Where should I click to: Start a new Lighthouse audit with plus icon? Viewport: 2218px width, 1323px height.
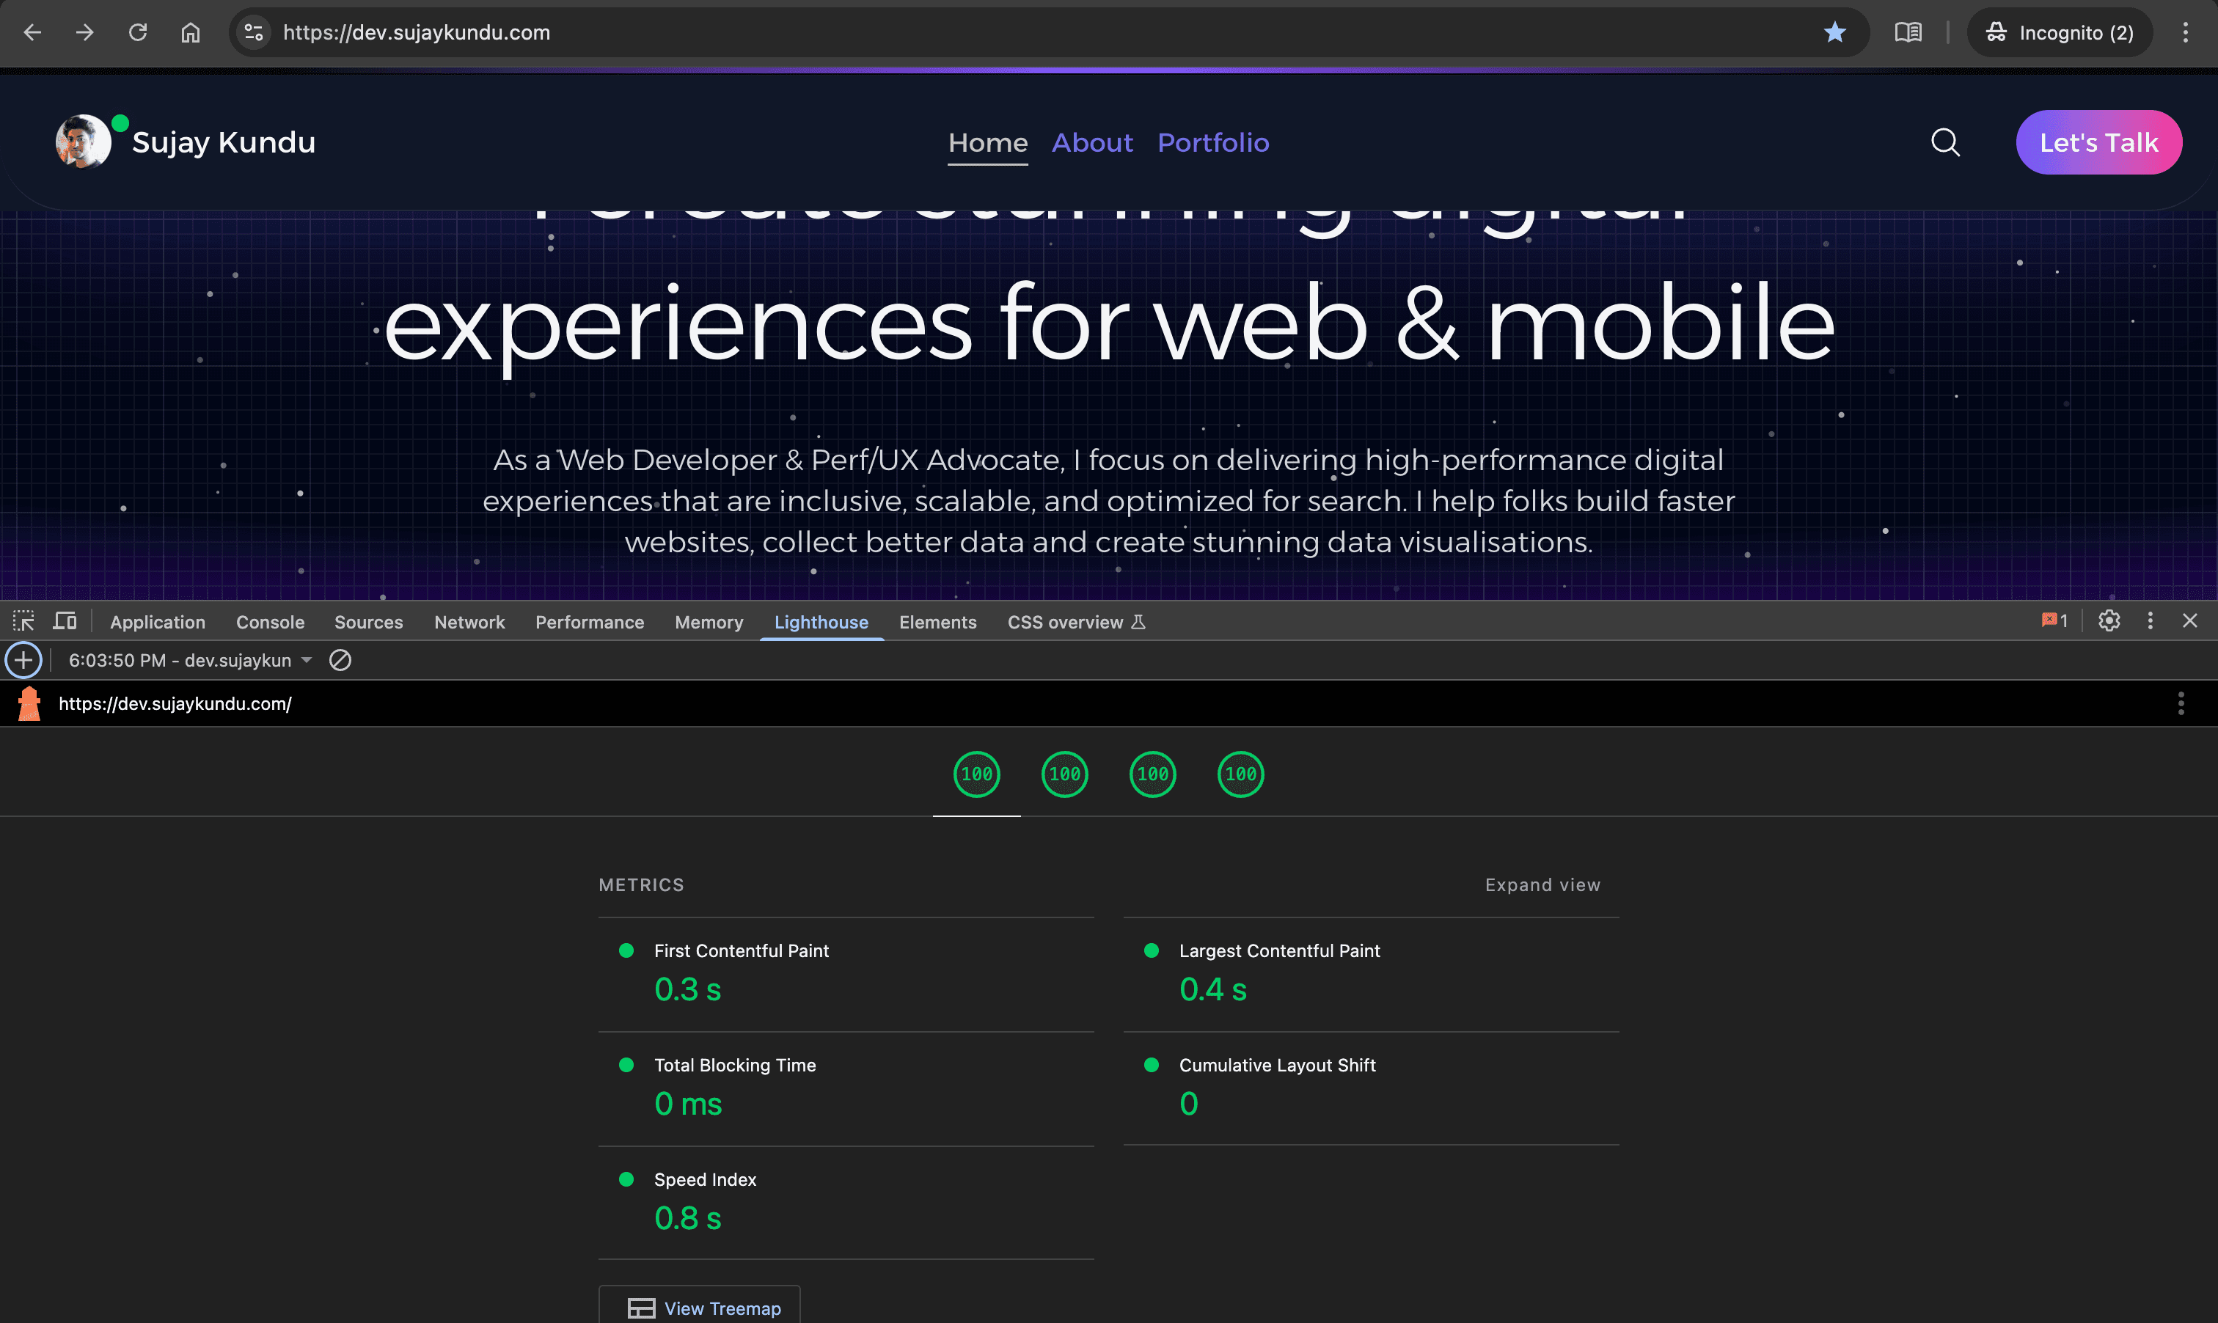click(23, 661)
